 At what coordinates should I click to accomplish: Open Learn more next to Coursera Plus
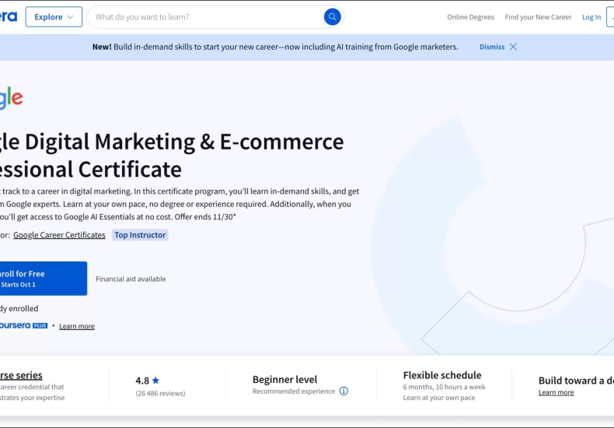pos(77,326)
